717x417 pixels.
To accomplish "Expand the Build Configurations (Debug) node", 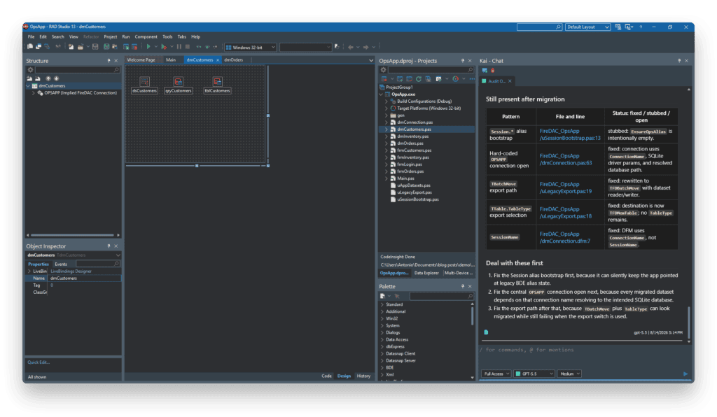I will click(x=387, y=101).
